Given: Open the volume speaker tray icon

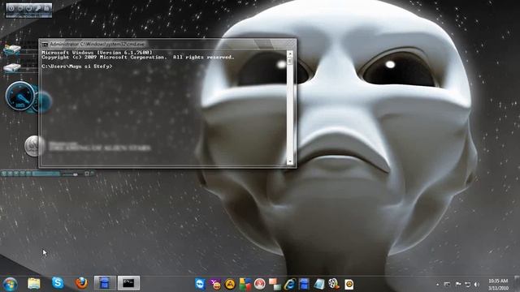Looking at the screenshot, I should click(x=477, y=285).
